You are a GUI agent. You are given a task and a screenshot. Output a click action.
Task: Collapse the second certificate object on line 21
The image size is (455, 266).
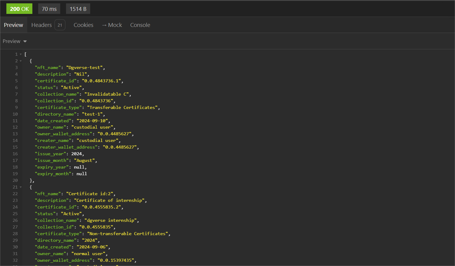pos(20,187)
